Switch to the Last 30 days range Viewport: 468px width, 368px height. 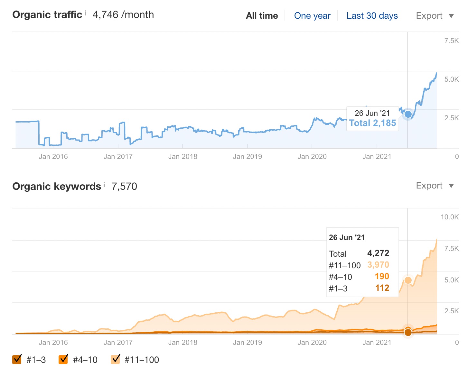point(372,16)
